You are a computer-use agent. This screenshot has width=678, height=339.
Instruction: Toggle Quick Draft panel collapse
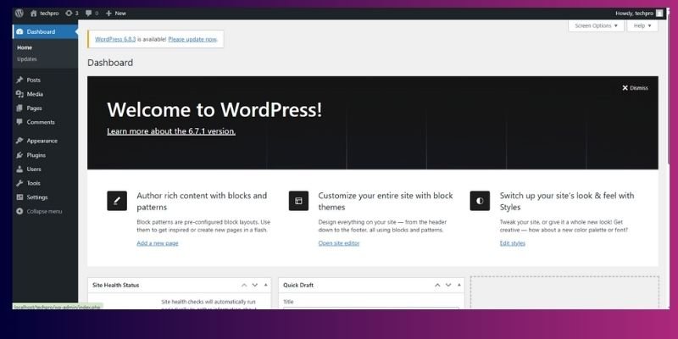click(x=458, y=285)
